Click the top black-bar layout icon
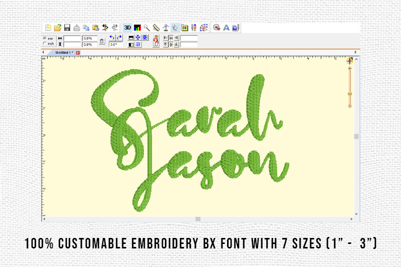Screen dimensions: 401x267 [x=131, y=38]
